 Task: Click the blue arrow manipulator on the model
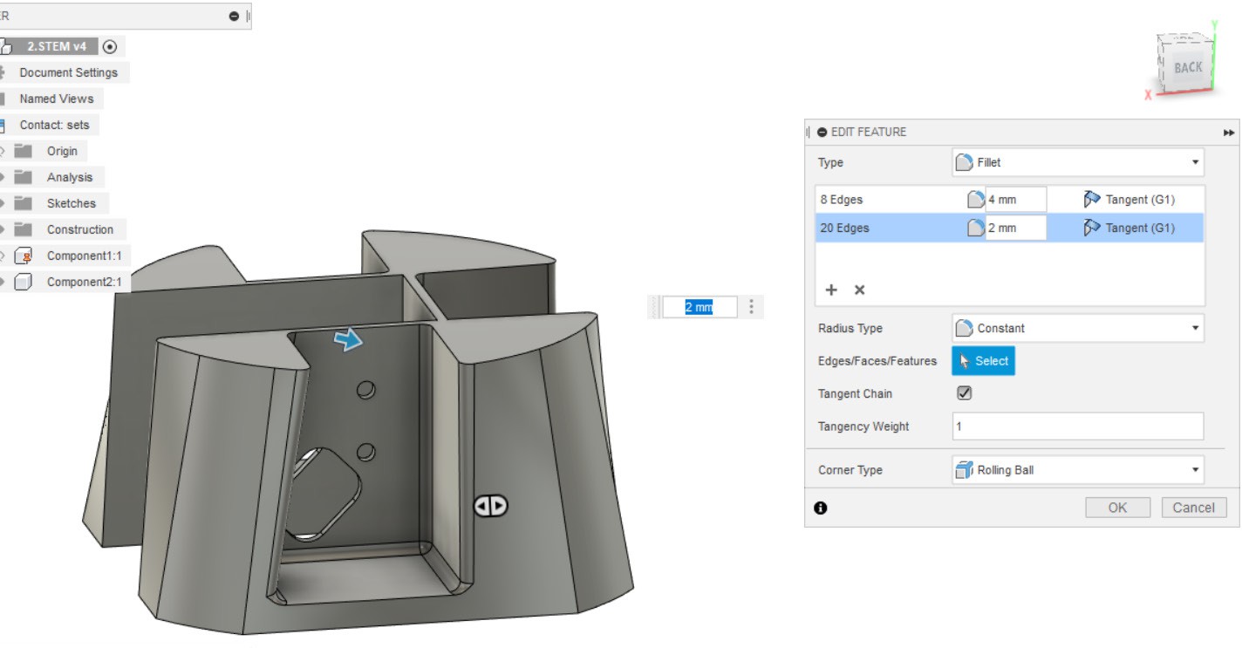[x=350, y=341]
